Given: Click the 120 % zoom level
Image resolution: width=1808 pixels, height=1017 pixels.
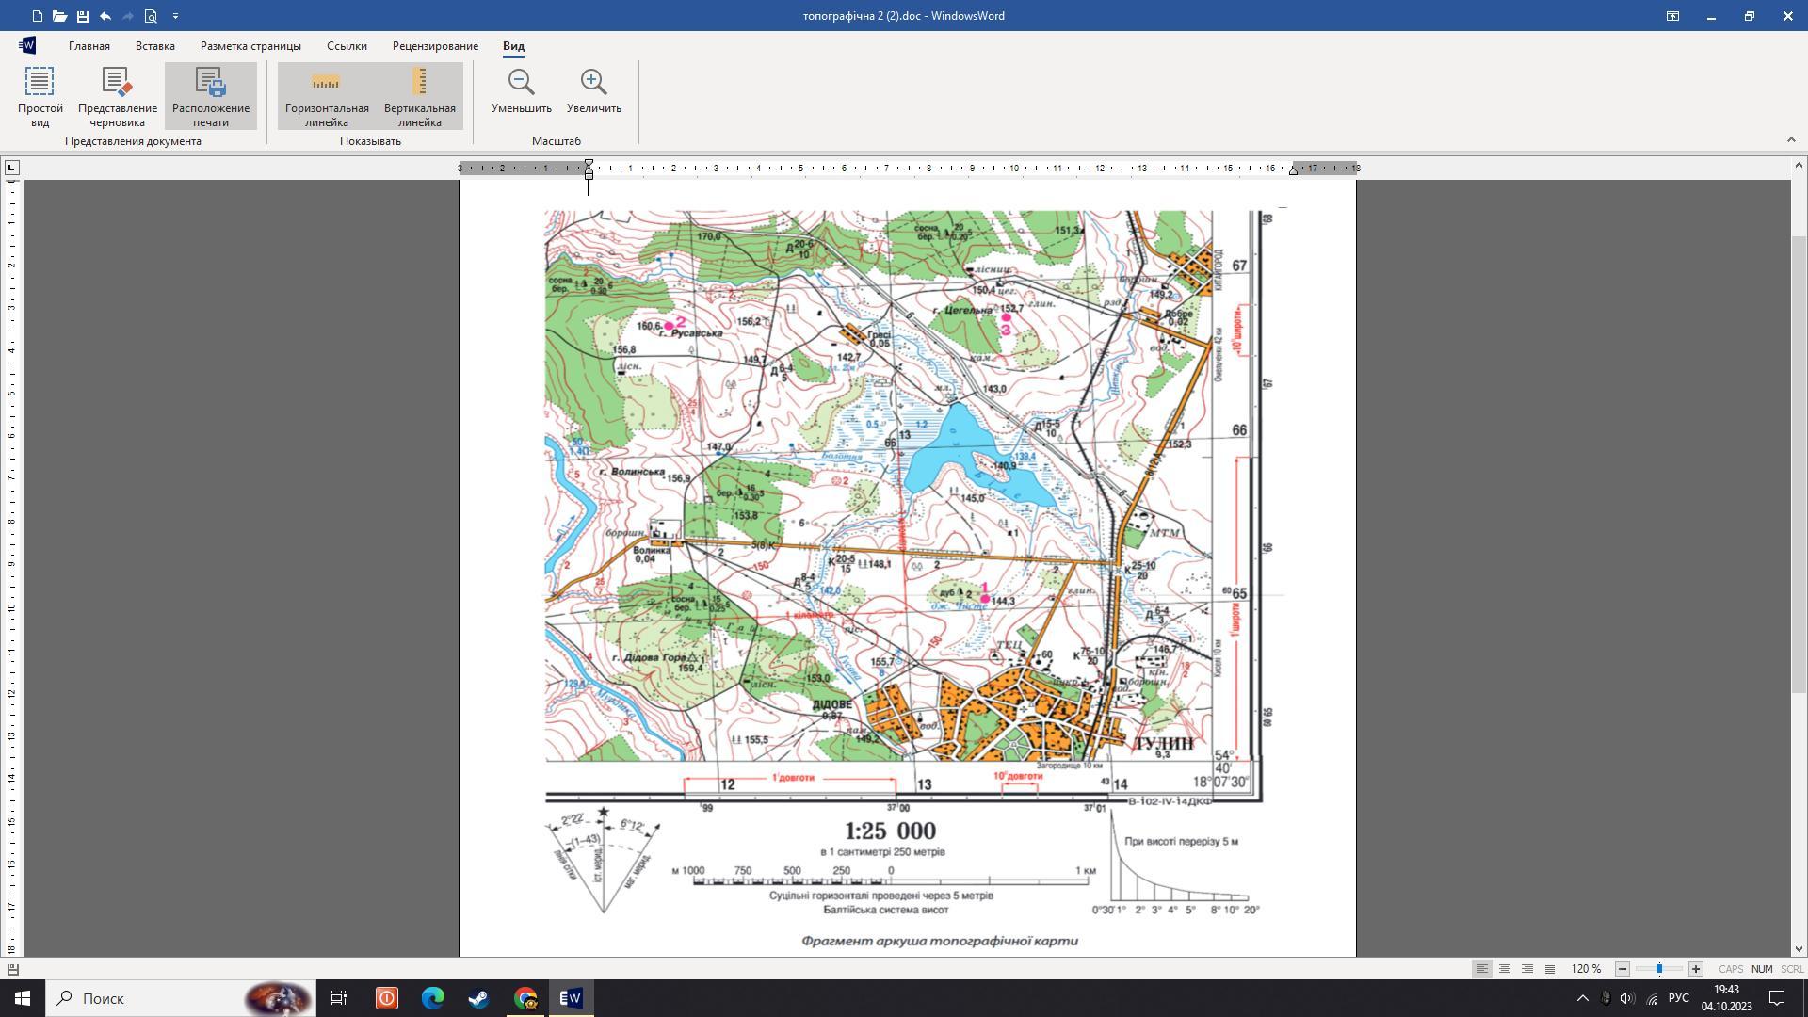Looking at the screenshot, I should tap(1586, 969).
